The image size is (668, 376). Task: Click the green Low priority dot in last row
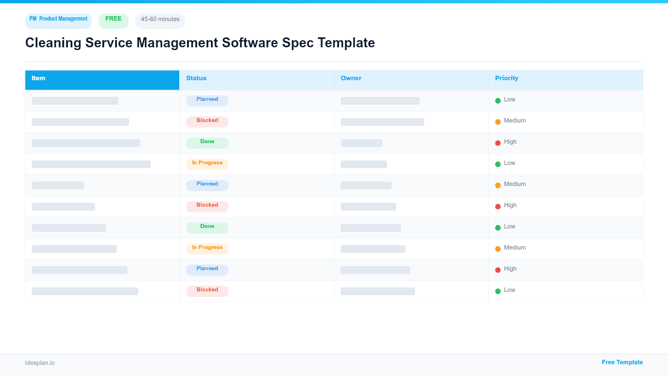click(497, 290)
